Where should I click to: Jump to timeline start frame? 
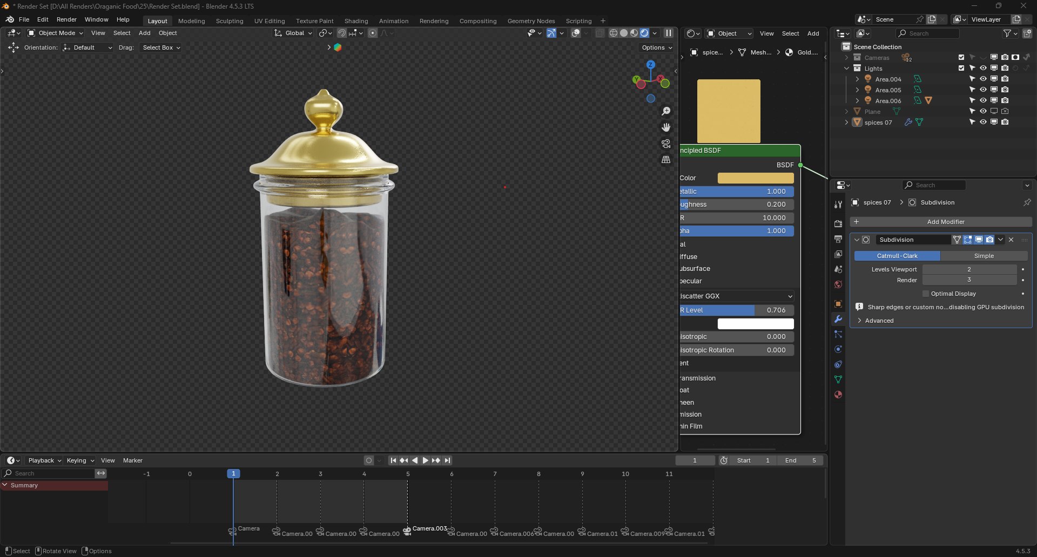click(393, 460)
